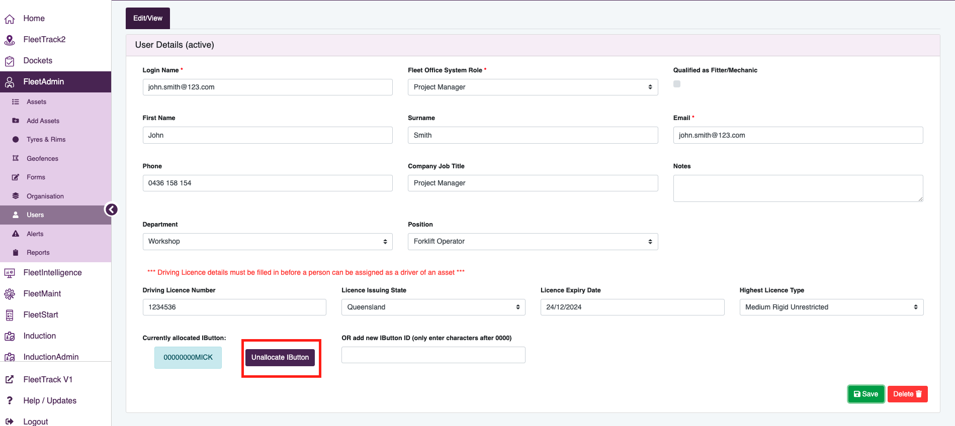
Task: Click the Organisation layers icon
Action: tap(16, 196)
